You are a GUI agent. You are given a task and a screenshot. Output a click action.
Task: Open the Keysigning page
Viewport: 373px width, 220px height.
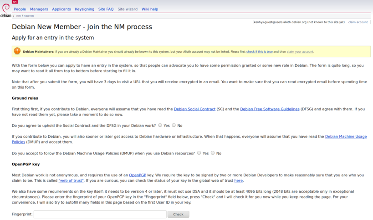pos(84,9)
